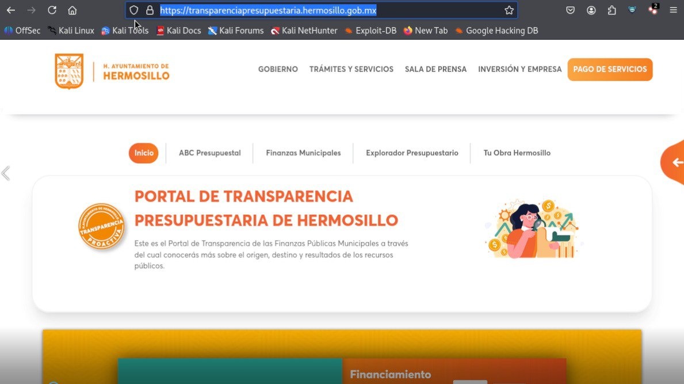684x384 pixels.
Task: Click the left carousel chevron
Action: [6, 173]
